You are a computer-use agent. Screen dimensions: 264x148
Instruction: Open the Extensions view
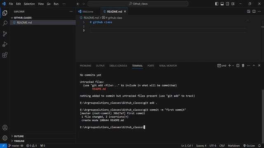click(x=5, y=55)
